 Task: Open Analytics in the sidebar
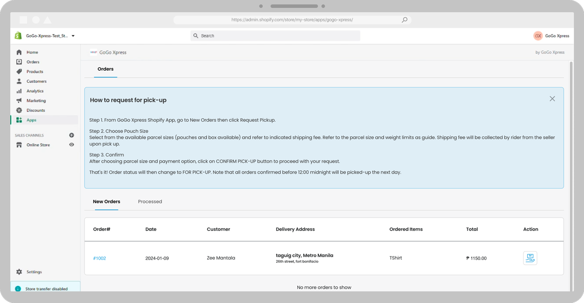[35, 91]
